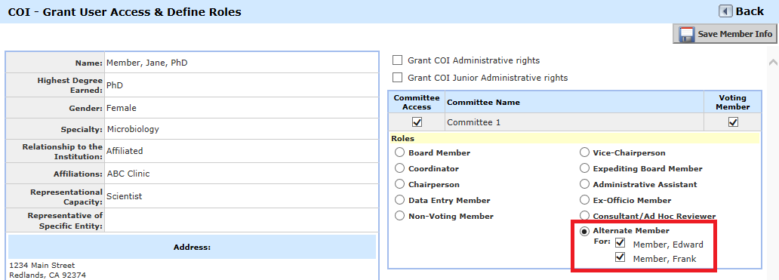Click the 'Voting Member' column header
Screen dimensions: 779x280
pos(733,103)
